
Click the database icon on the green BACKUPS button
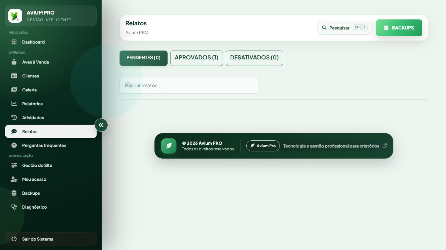[386, 28]
